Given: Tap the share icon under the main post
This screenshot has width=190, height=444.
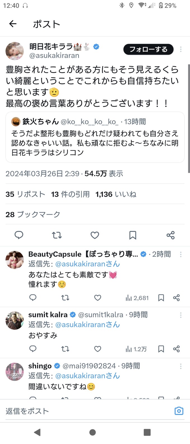Looking at the screenshot, I should click(x=170, y=235).
